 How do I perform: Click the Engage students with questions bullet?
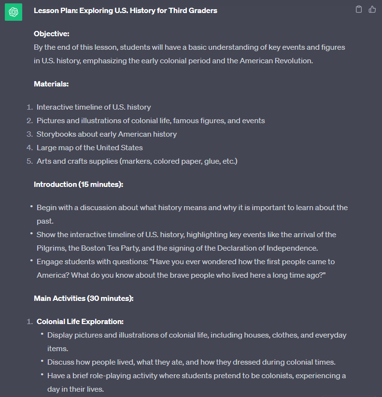(x=186, y=268)
